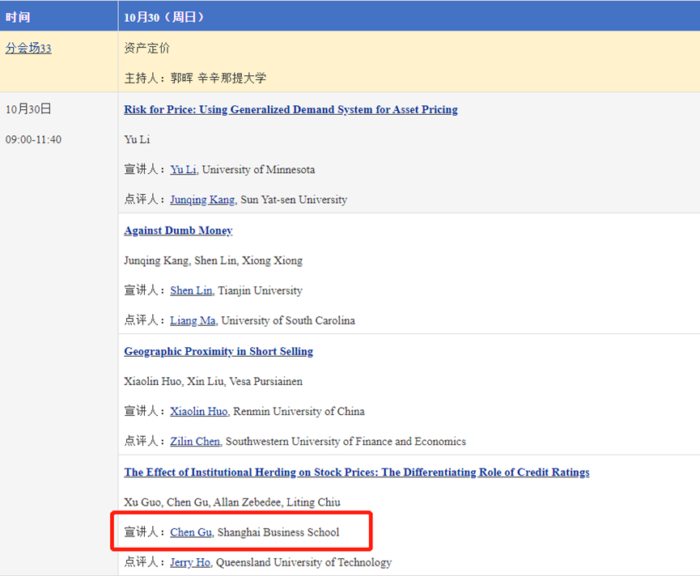The width and height of the screenshot is (700, 576).
Task: Open presenter Xiaolin Huo's link
Action: point(199,411)
